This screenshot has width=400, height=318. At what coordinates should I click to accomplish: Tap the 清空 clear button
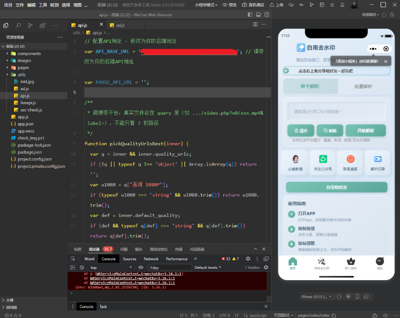point(301,130)
